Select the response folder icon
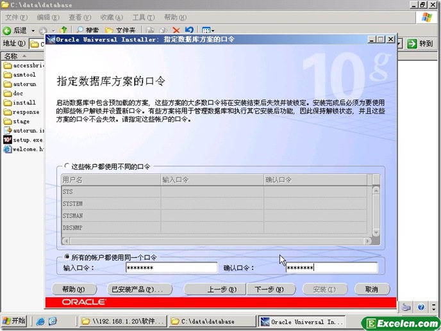The image size is (441, 331). [8, 112]
